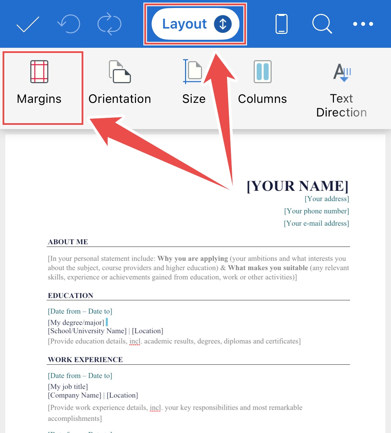The image size is (391, 433).
Task: Tap the [Your address] placeholder
Action: point(327,199)
